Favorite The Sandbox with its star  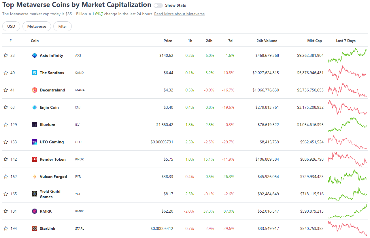click(6, 73)
